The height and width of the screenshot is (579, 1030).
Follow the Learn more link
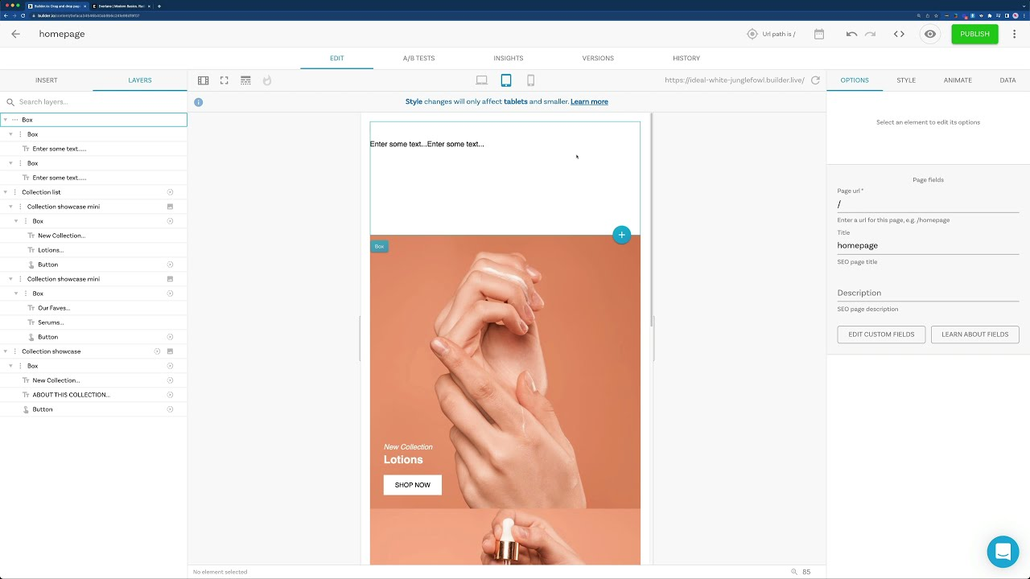[589, 102]
